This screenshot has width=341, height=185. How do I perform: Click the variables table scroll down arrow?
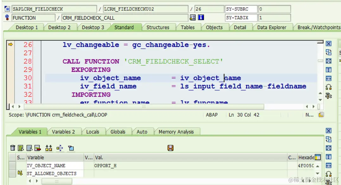click(x=318, y=173)
